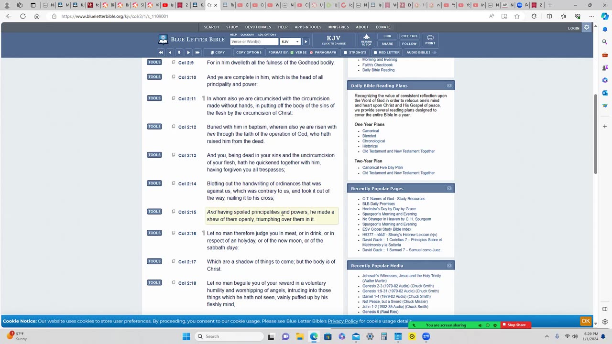Open the Search menu
Image resolution: width=612 pixels, height=344 pixels.
pyautogui.click(x=211, y=27)
